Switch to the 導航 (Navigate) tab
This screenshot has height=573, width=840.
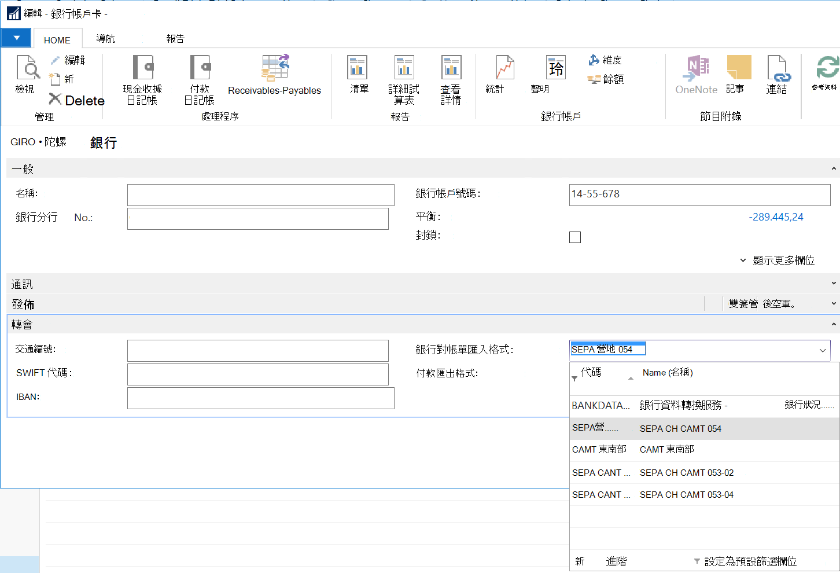coord(105,39)
